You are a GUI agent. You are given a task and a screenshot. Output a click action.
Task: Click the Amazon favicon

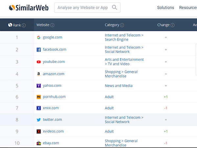coord(38,74)
